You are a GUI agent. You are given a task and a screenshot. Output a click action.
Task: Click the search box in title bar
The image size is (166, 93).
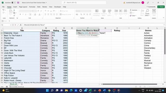click(x=84, y=3)
